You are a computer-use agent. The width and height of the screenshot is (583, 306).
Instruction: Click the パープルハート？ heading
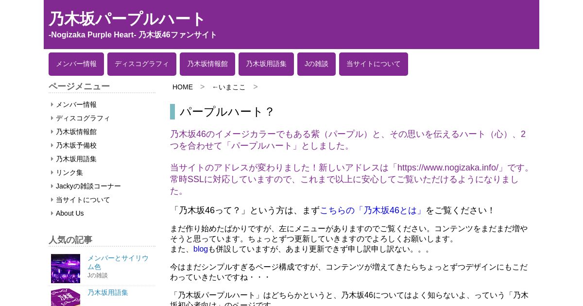pyautogui.click(x=227, y=112)
